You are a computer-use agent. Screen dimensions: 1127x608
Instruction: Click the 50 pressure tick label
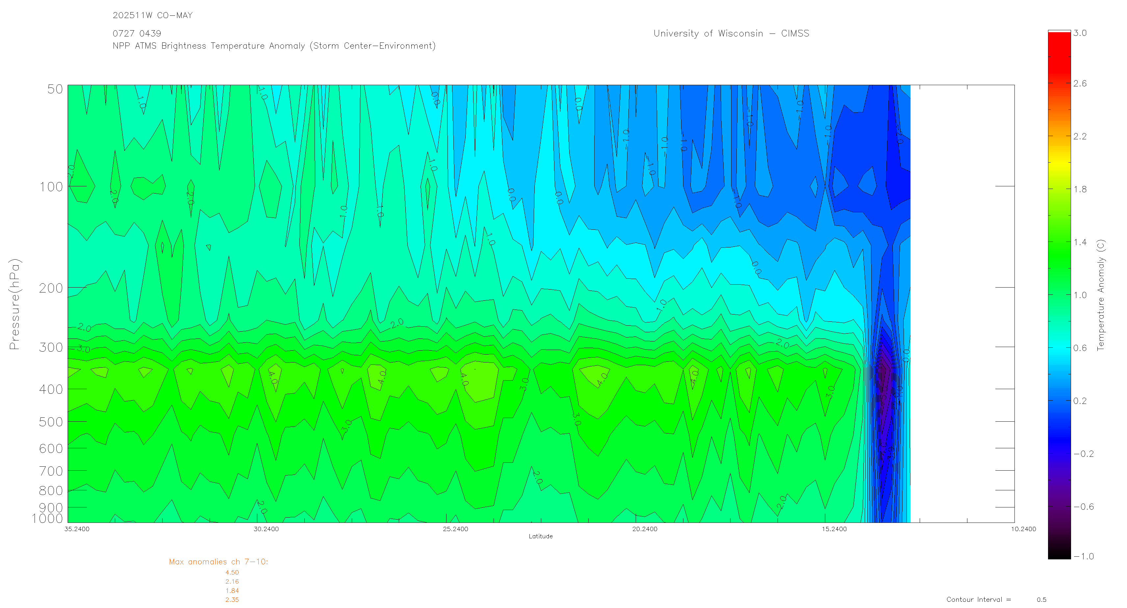(x=55, y=89)
